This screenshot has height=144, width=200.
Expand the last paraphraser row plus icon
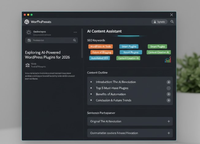click(x=169, y=133)
